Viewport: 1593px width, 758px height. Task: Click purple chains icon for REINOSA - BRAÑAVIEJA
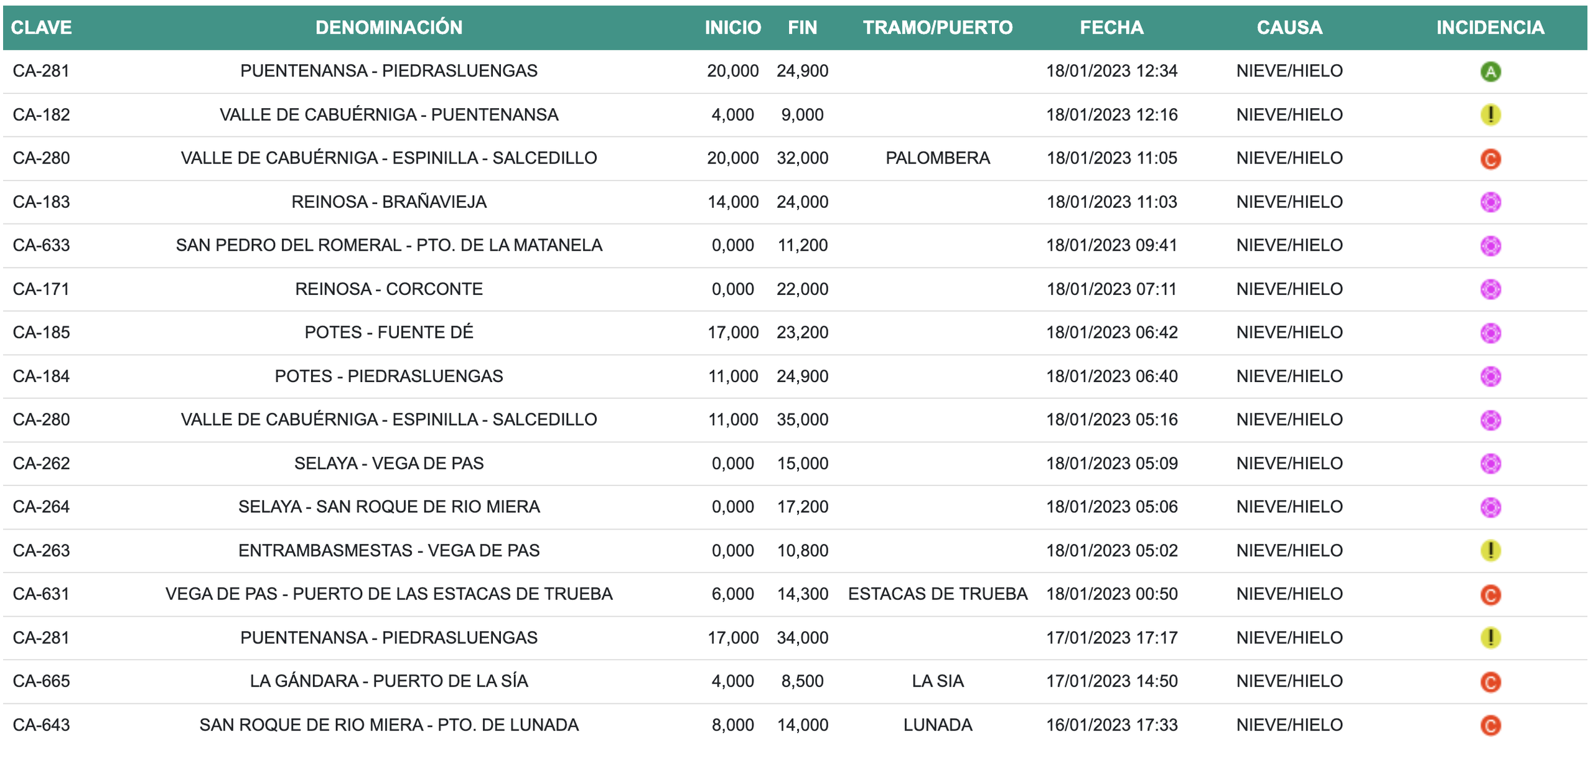click(1490, 202)
